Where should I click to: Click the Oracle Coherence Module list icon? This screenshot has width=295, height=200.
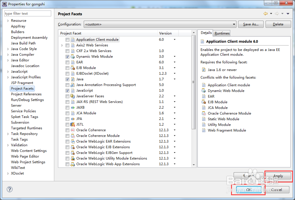pos(73,136)
